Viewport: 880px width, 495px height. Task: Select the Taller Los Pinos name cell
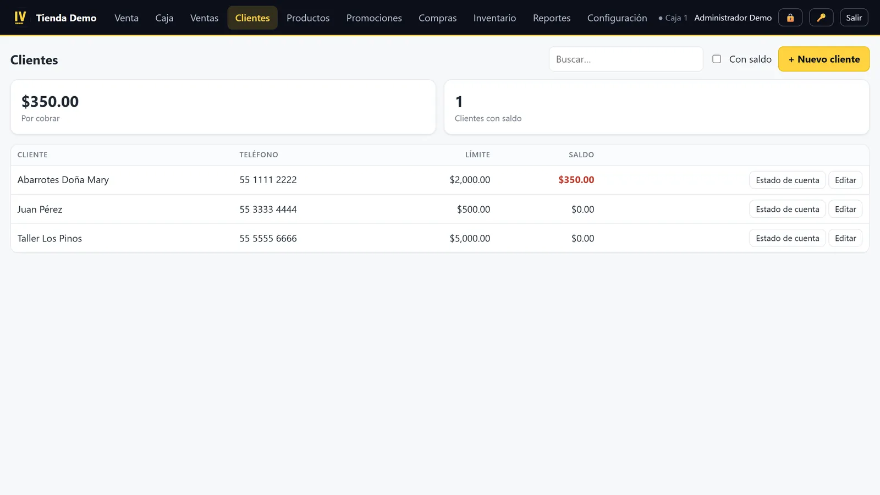pos(50,238)
